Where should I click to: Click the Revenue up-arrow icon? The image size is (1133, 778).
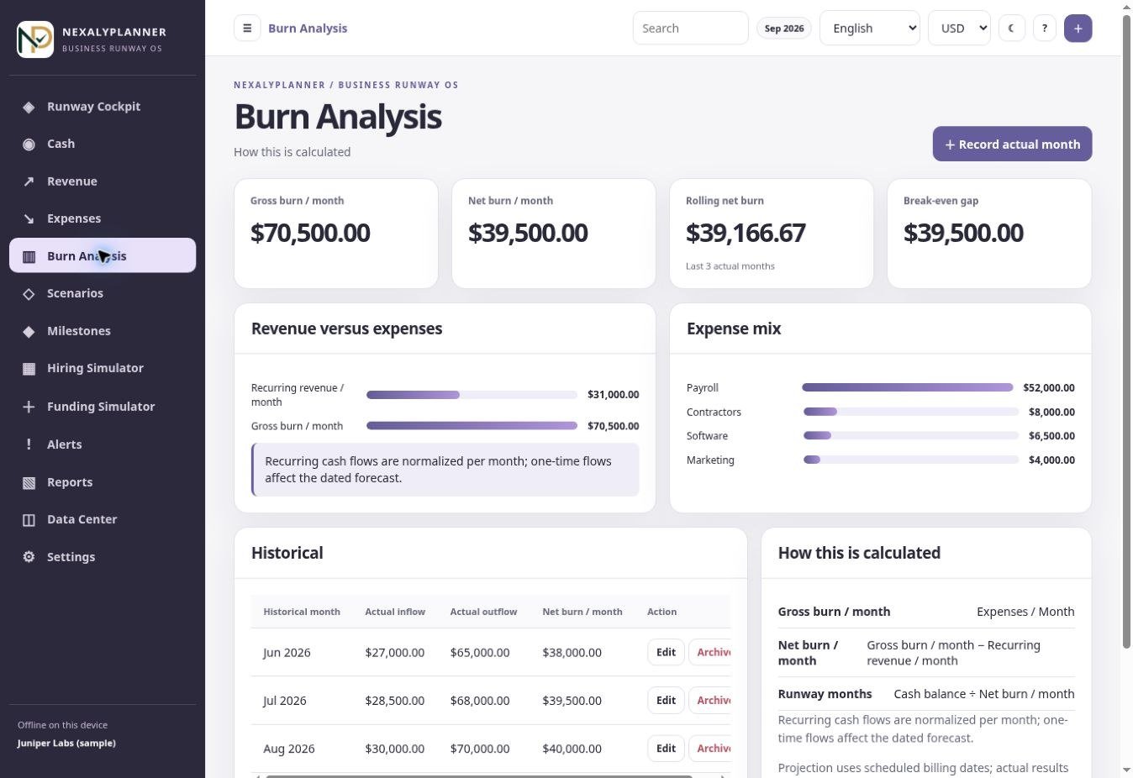pos(29,181)
